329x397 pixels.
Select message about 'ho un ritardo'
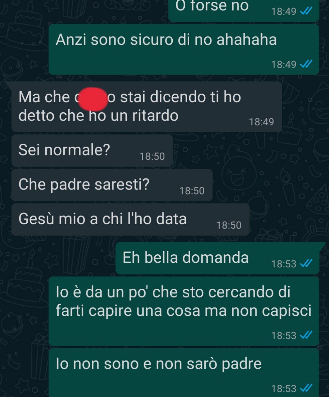pyautogui.click(x=147, y=107)
